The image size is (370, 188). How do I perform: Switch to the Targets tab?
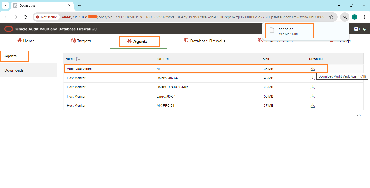[81, 41]
